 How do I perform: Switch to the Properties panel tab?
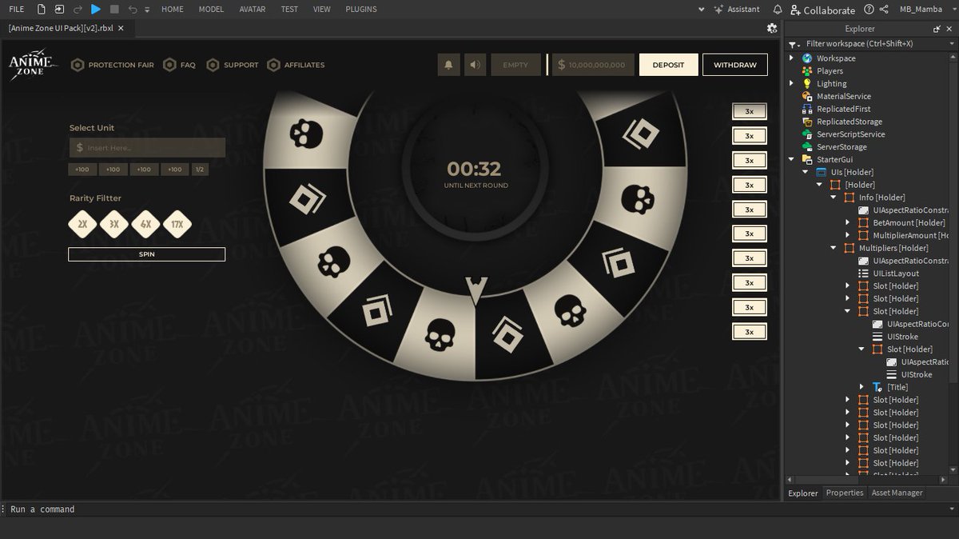[x=845, y=493]
